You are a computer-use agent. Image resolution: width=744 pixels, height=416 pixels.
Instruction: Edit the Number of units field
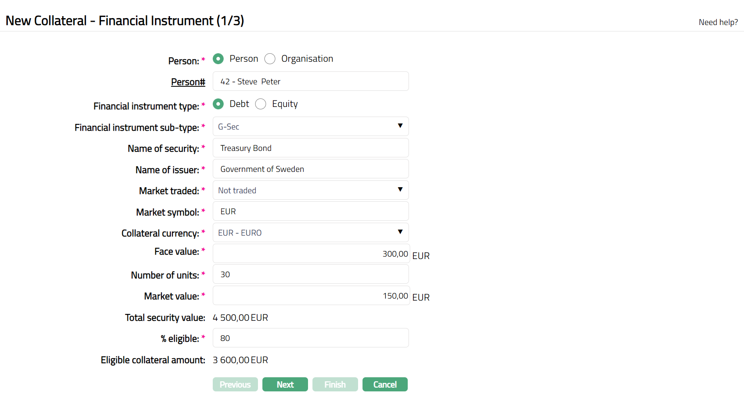coord(310,274)
